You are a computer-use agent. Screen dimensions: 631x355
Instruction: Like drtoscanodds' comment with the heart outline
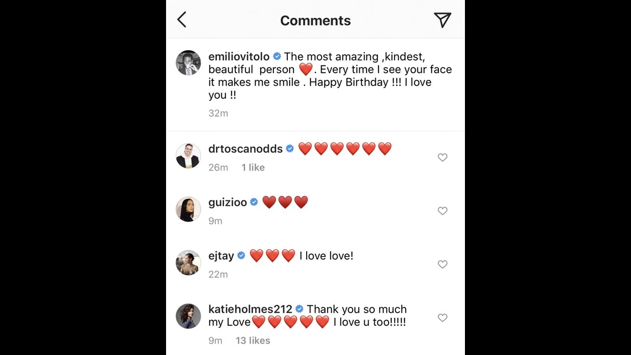442,157
